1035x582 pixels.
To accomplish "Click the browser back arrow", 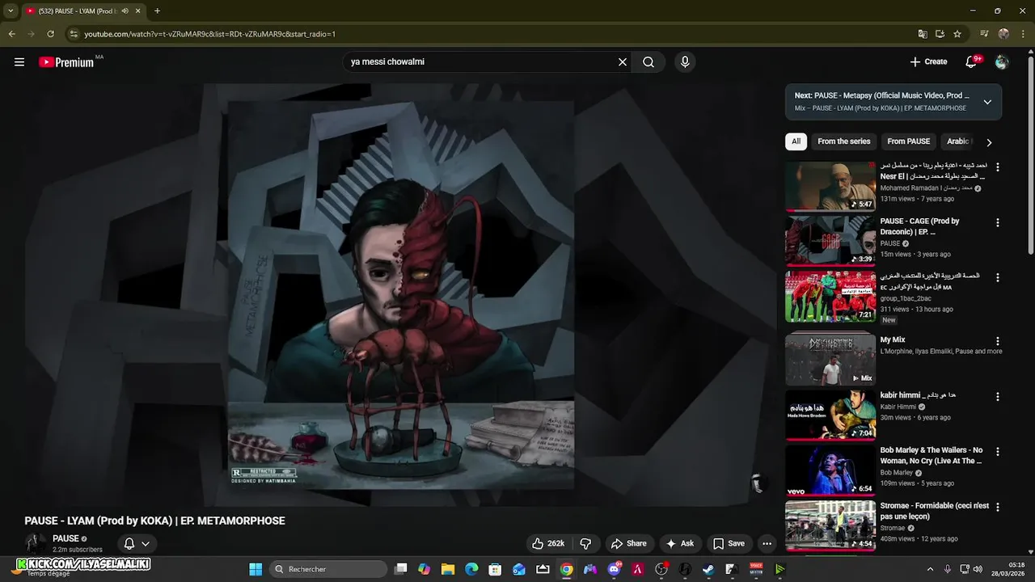I will click(x=11, y=34).
